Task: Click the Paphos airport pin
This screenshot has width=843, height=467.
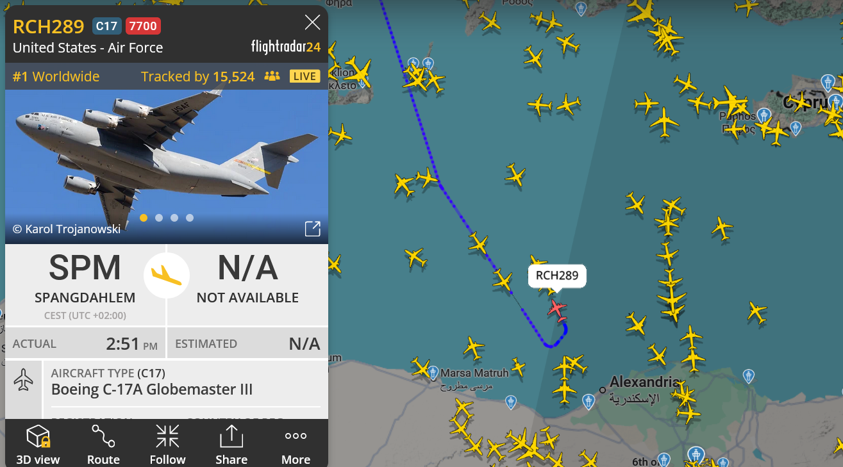Action: (763, 115)
